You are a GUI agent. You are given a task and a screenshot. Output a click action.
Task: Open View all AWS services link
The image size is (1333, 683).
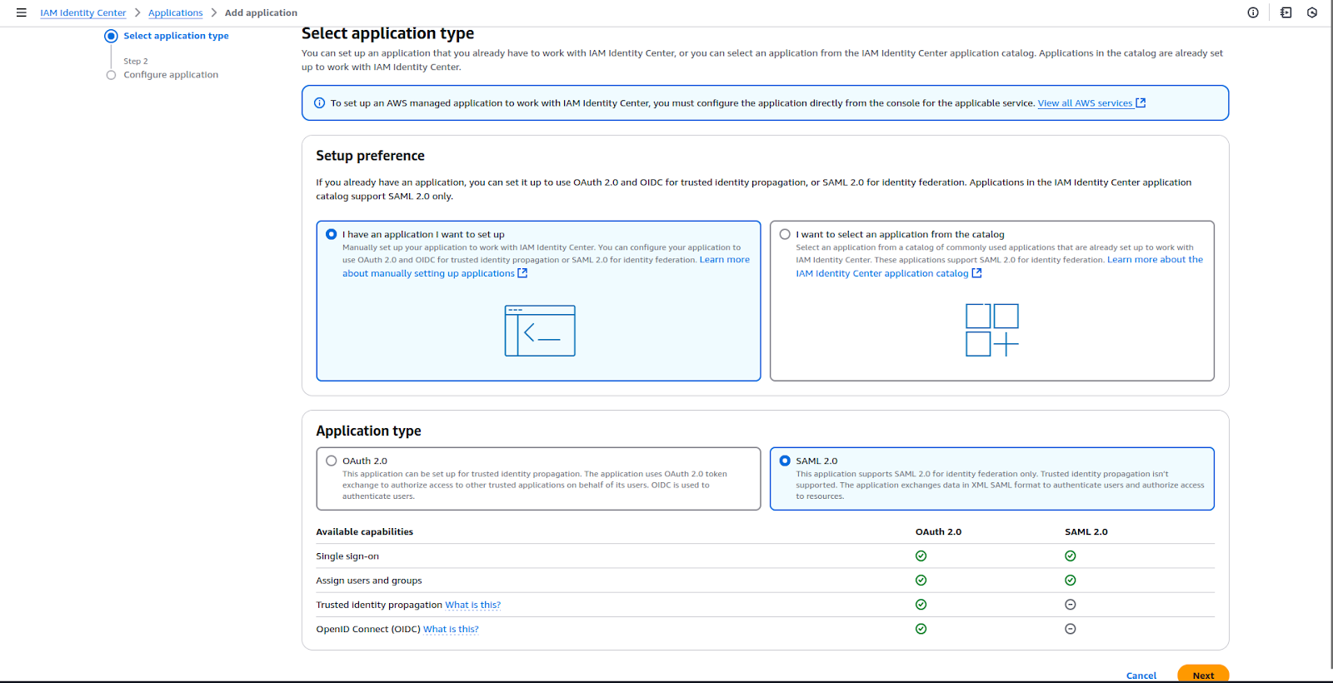coord(1085,103)
